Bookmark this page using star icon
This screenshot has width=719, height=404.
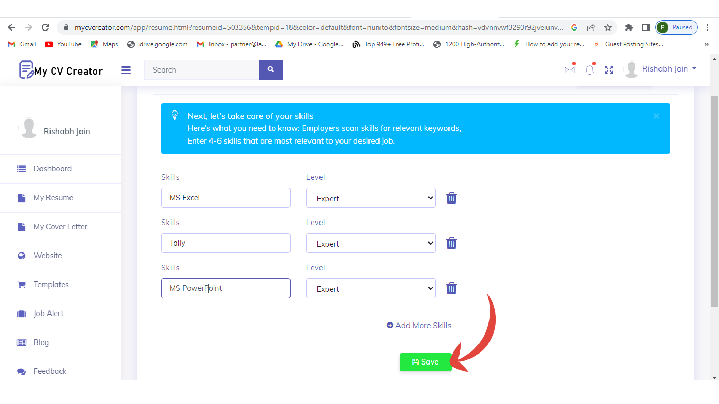pyautogui.click(x=608, y=27)
